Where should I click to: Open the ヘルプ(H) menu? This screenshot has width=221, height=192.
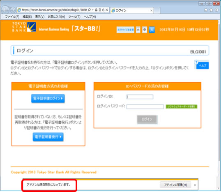point(90,16)
